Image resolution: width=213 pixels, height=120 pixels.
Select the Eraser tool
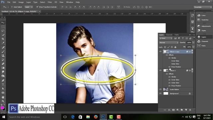(x=3, y=64)
